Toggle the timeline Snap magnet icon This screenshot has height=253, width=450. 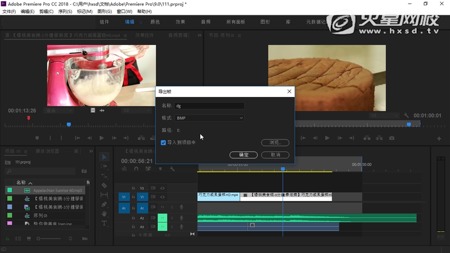[136, 168]
